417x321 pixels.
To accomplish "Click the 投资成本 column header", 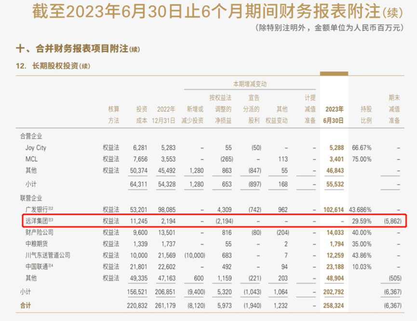I will pos(141,115).
